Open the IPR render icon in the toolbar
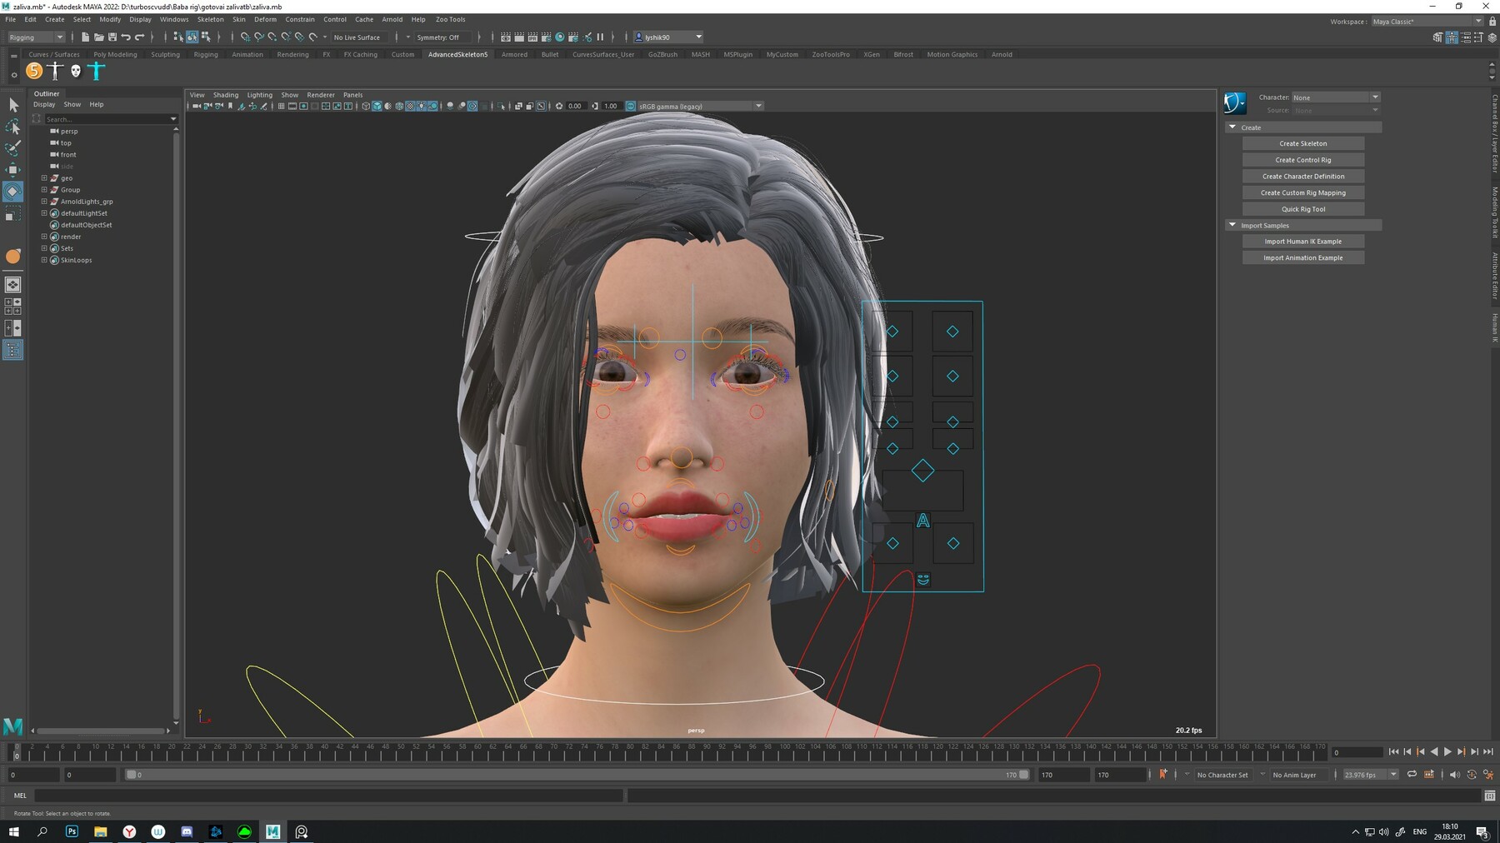1500x843 pixels. click(x=532, y=37)
